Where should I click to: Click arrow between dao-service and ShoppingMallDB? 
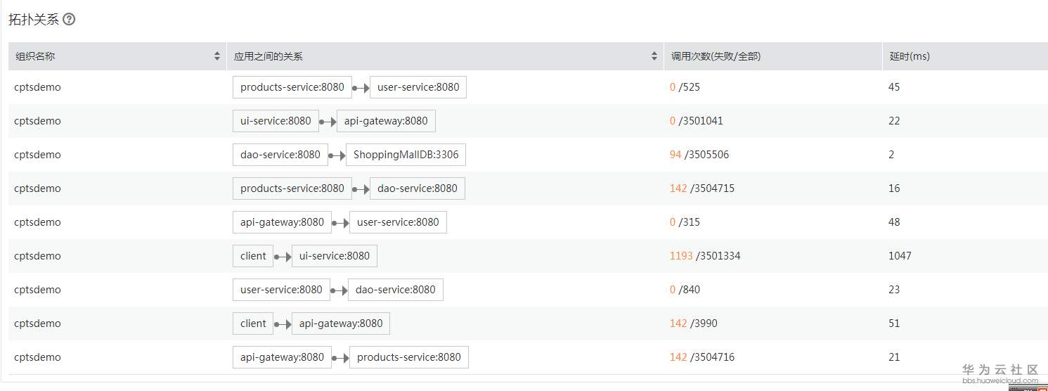coord(337,155)
